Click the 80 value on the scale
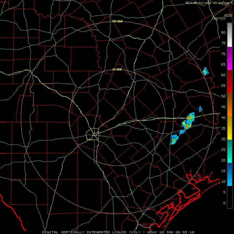Image resolution: width=234 pixels, height=234 pixels. (x=223, y=32)
